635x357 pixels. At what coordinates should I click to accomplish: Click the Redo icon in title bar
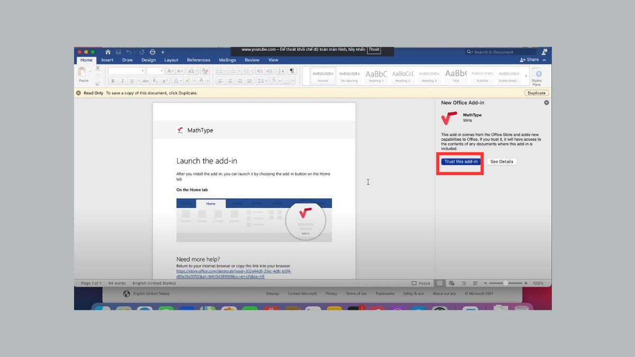pyautogui.click(x=141, y=52)
